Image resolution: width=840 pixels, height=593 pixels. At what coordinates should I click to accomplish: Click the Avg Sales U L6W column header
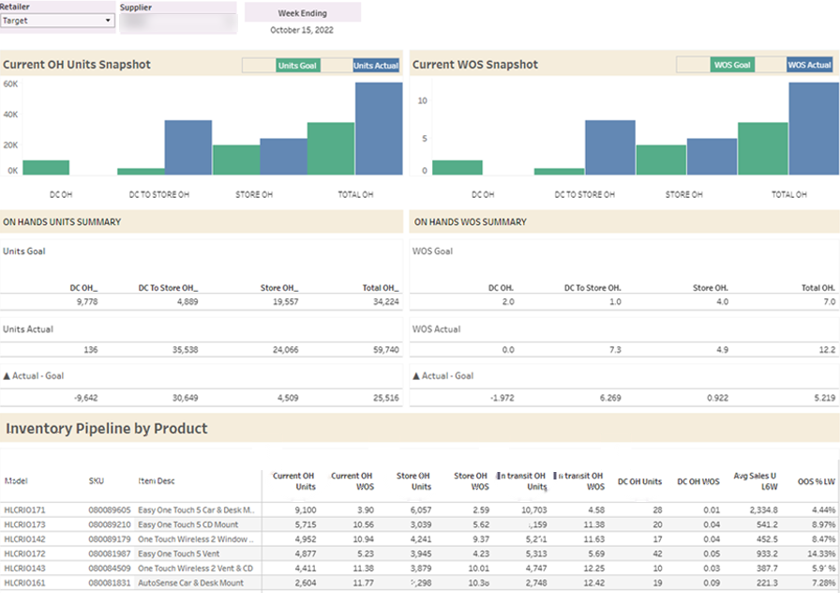coord(756,481)
